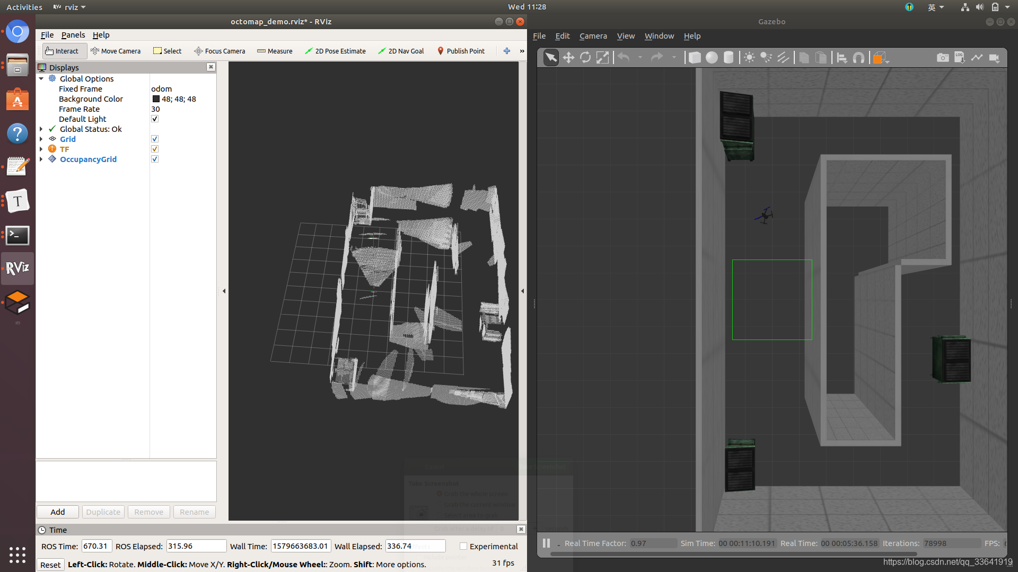
Task: Click Gazebo's video record camera icon
Action: click(x=994, y=58)
